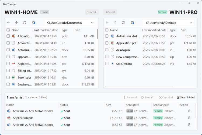Sort local files by Last modified date
202x135 pixels.
point(46,30)
